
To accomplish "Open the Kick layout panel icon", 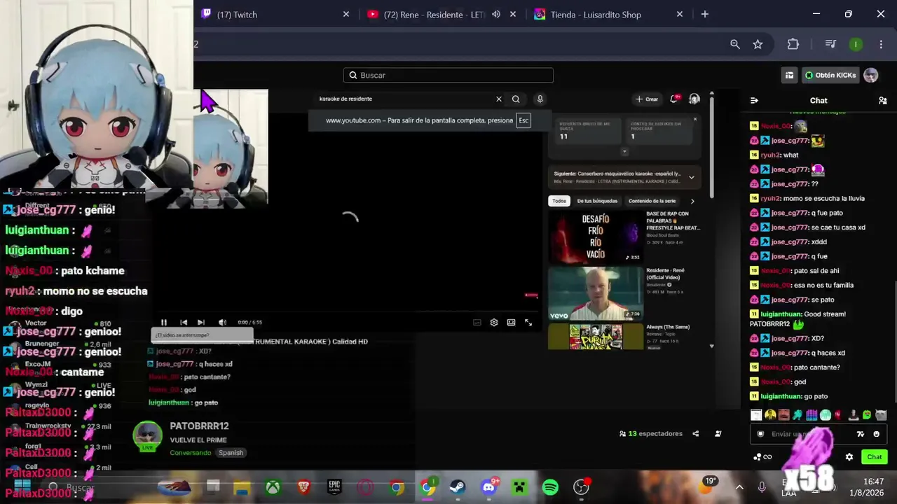I will click(790, 75).
